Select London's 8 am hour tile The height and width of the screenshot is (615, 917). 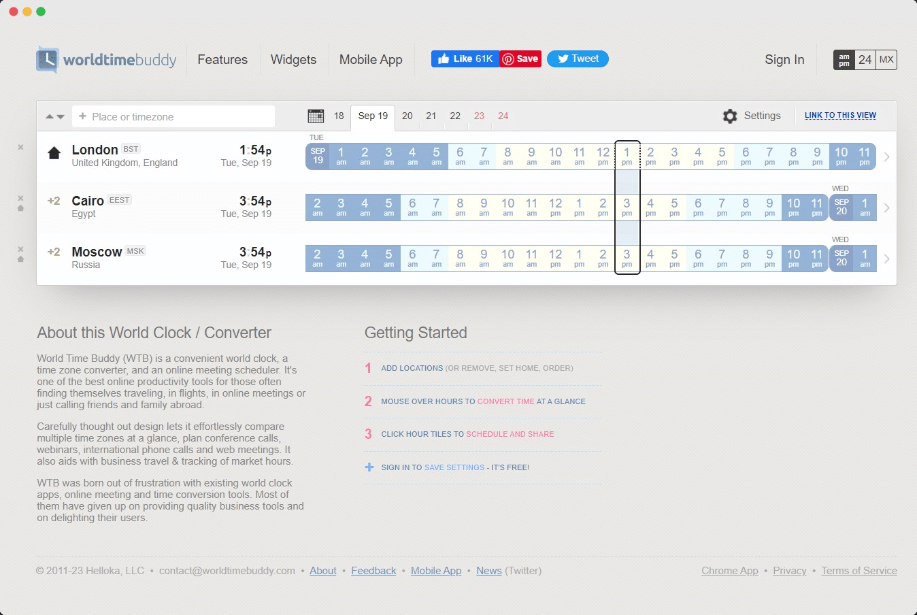coord(507,156)
